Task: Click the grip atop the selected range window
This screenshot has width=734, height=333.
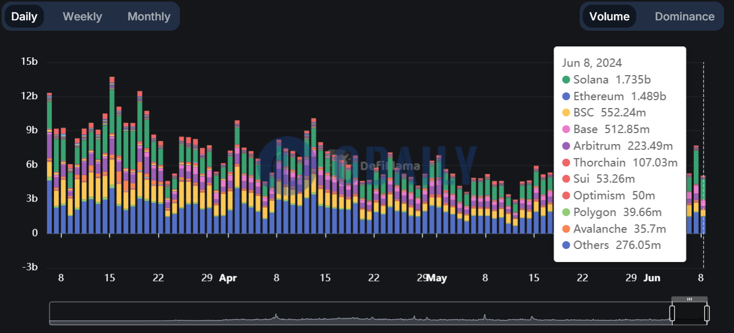Action: 690,299
